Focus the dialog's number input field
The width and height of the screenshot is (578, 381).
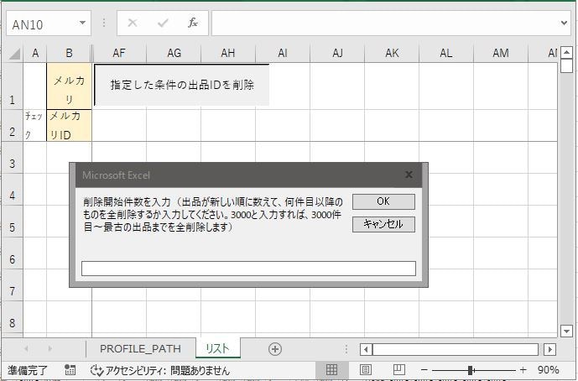click(248, 269)
